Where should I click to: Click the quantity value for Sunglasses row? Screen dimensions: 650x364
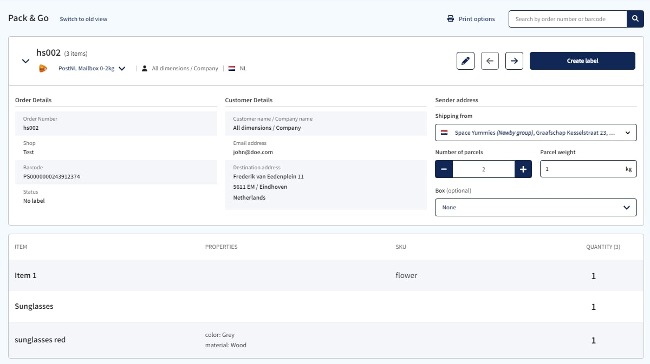coord(594,307)
